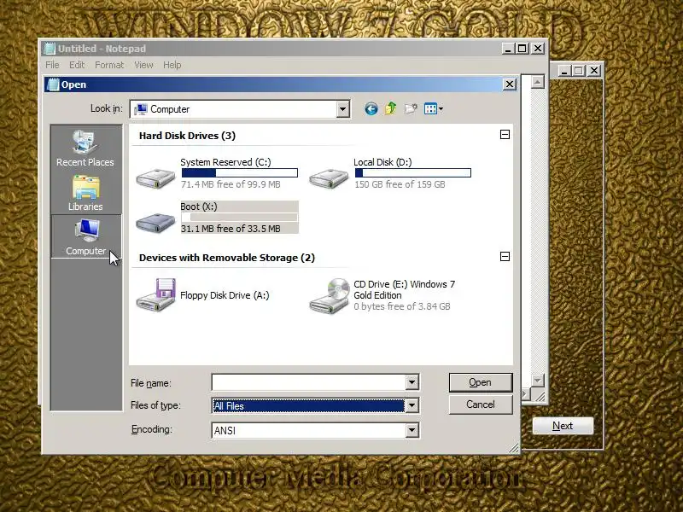Select the Local Disk (D:) drive icon
Image resolution: width=683 pixels, height=512 pixels.
click(x=329, y=178)
